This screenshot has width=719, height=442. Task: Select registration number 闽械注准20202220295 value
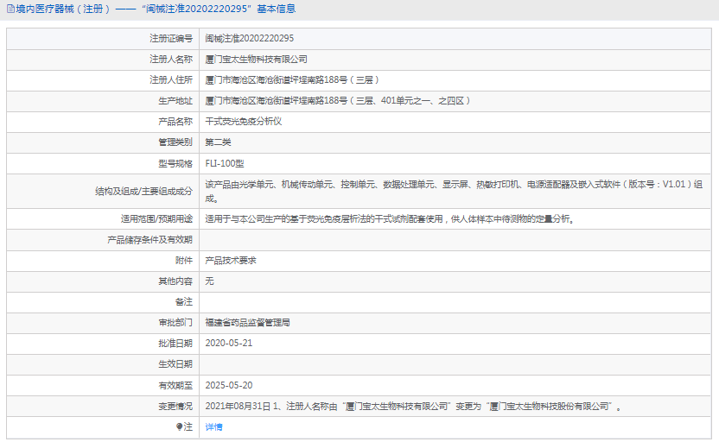(250, 39)
